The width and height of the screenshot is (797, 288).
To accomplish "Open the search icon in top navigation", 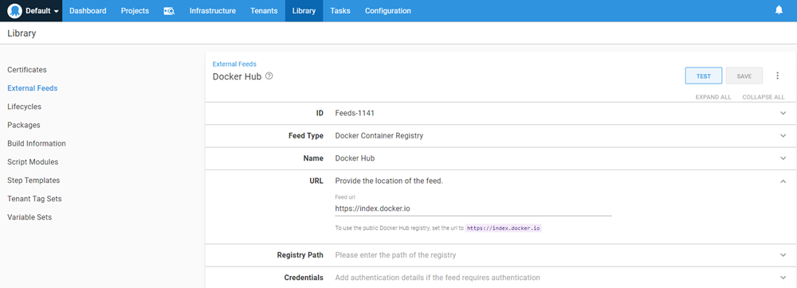I will click(169, 10).
